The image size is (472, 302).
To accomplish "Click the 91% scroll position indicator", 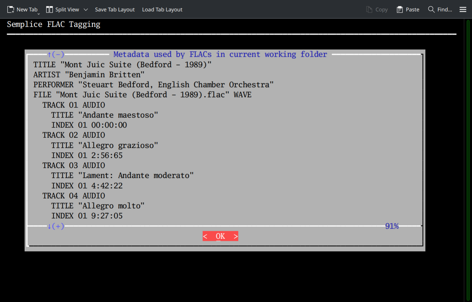I will pyautogui.click(x=392, y=226).
